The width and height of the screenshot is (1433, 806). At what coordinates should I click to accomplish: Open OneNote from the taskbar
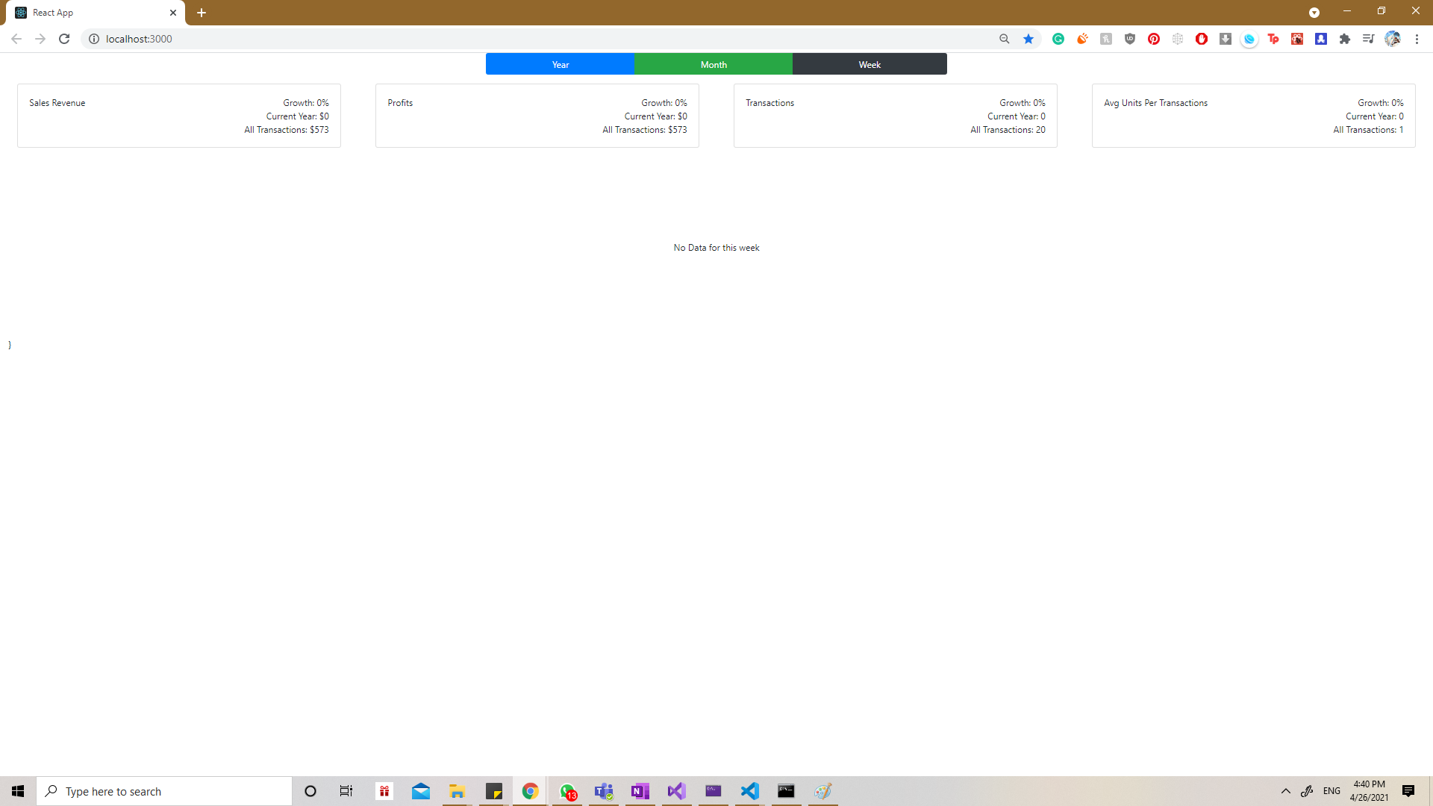640,791
